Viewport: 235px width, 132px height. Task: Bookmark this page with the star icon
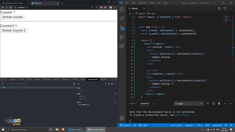click(96, 7)
